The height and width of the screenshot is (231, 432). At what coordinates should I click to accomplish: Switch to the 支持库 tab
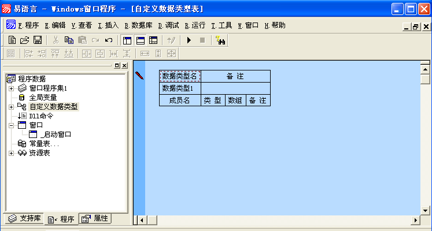pyautogui.click(x=24, y=219)
